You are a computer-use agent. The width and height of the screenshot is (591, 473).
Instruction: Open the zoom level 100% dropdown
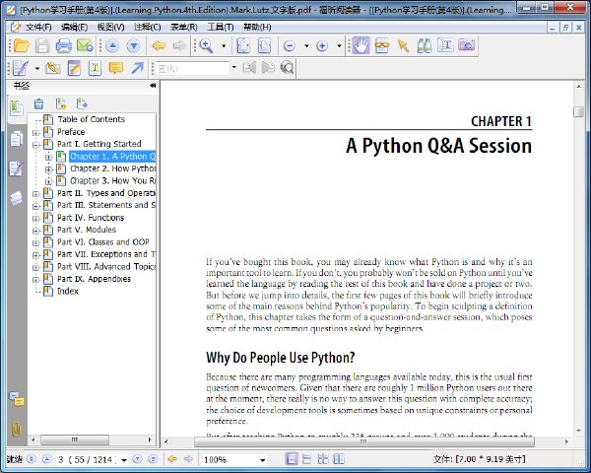point(262,460)
